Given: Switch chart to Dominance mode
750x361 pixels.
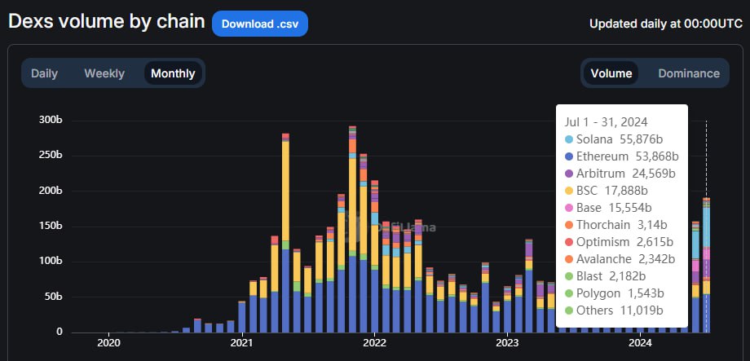Looking at the screenshot, I should tap(689, 73).
